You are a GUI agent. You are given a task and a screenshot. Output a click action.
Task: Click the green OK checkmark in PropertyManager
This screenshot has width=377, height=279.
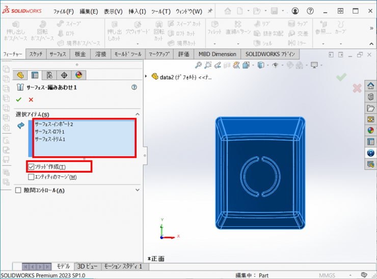coord(19,100)
